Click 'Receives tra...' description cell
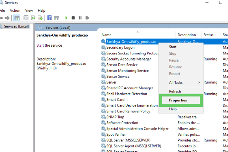The image size is (228, 152). pos(188,117)
